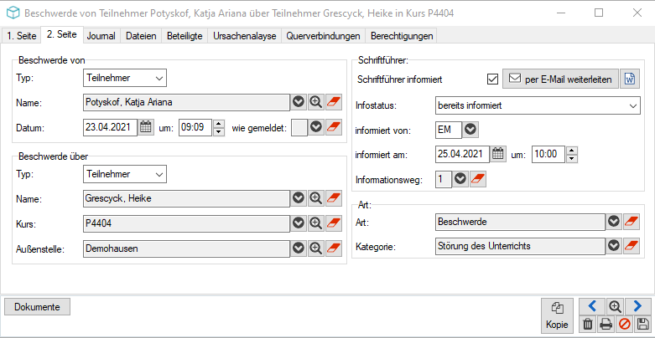Click the 'informiert von' EM field
This screenshot has height=338, width=655.
[449, 130]
